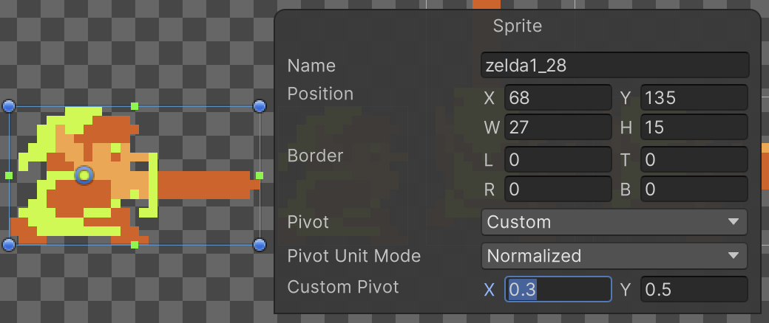Focus the Border T input field
This screenshot has height=323, width=769.
[694, 159]
